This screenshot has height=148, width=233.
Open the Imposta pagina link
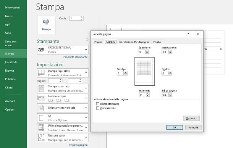78,145
